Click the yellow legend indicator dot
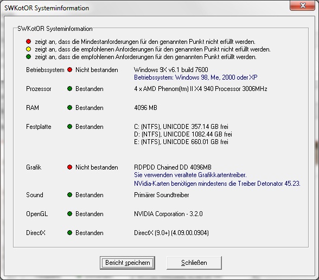The width and height of the screenshot is (319, 280). click(x=28, y=49)
